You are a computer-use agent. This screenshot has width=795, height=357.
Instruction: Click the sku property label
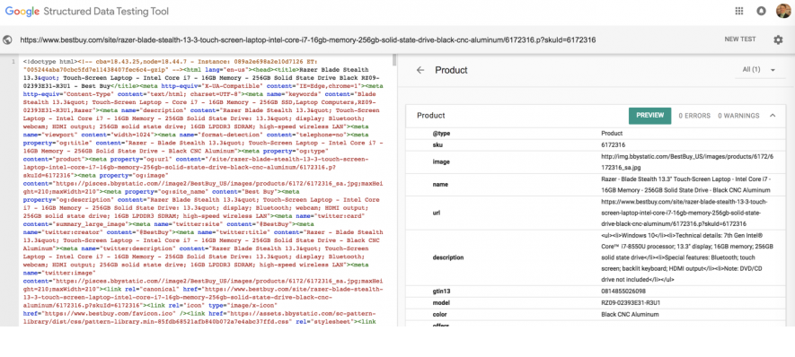tap(437, 144)
